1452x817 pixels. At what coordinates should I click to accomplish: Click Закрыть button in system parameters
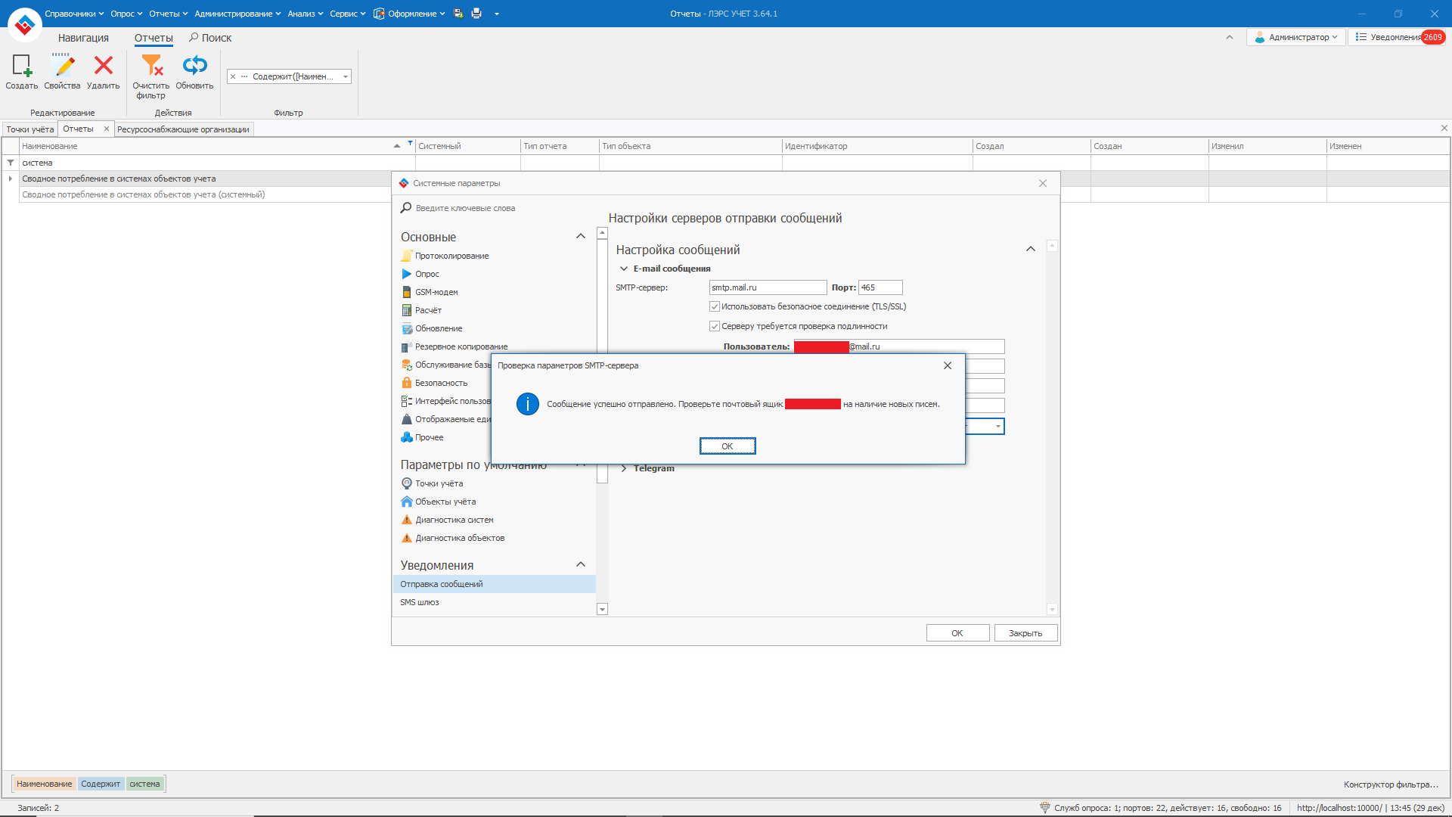(x=1025, y=633)
